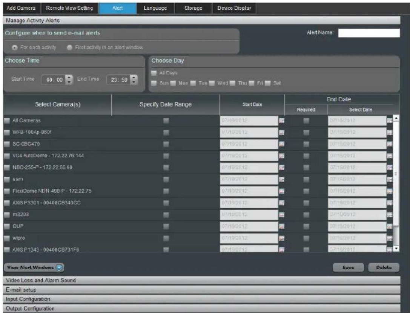Open Start Date calendar for wipro row
Image resolution: width=410 pixels, height=313 pixels.
(282, 238)
